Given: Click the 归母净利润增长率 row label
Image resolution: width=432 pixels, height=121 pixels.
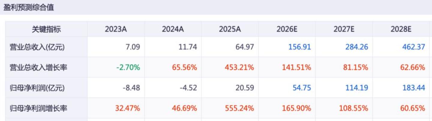Looking at the screenshot, I should (x=38, y=108).
